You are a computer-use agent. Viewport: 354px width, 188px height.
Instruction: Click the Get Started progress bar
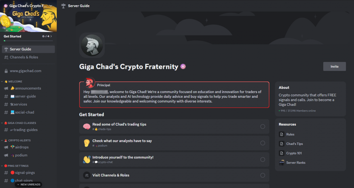(x=28, y=41)
